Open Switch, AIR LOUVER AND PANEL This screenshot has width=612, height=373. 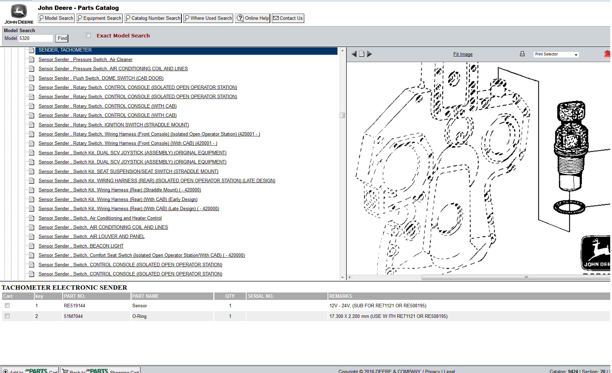(x=91, y=237)
